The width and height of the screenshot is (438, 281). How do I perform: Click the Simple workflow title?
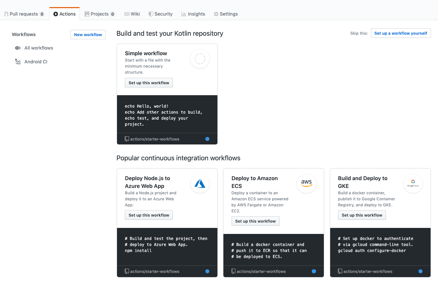(146, 53)
